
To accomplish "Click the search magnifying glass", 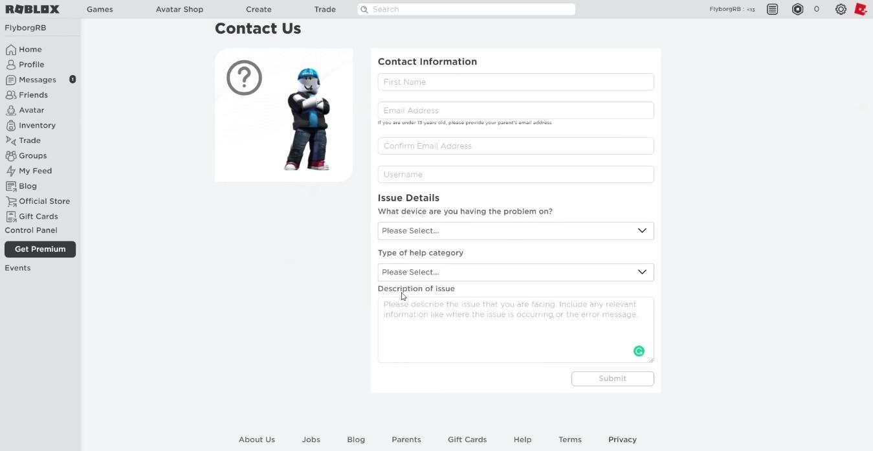I will (364, 9).
